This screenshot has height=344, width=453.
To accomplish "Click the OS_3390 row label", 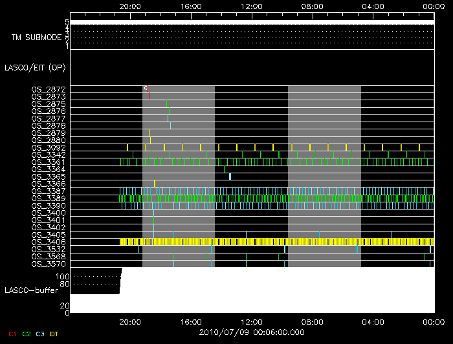I will (x=49, y=206).
